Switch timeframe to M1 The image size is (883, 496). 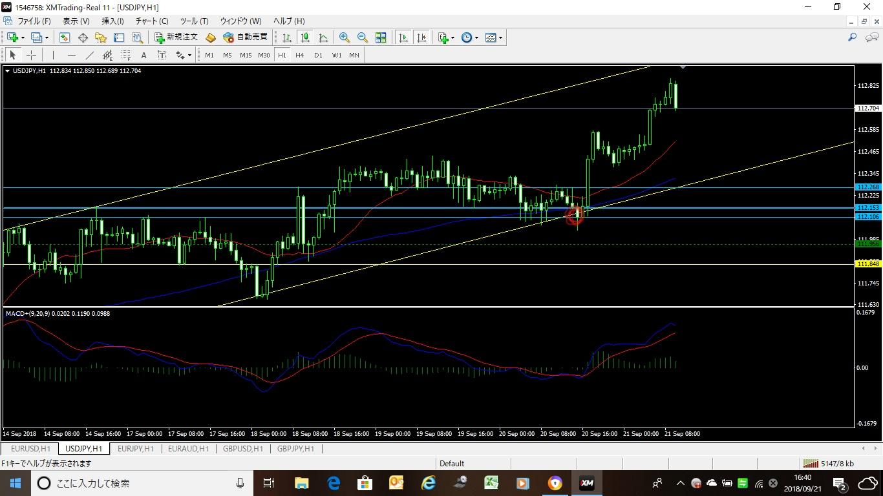tap(209, 55)
